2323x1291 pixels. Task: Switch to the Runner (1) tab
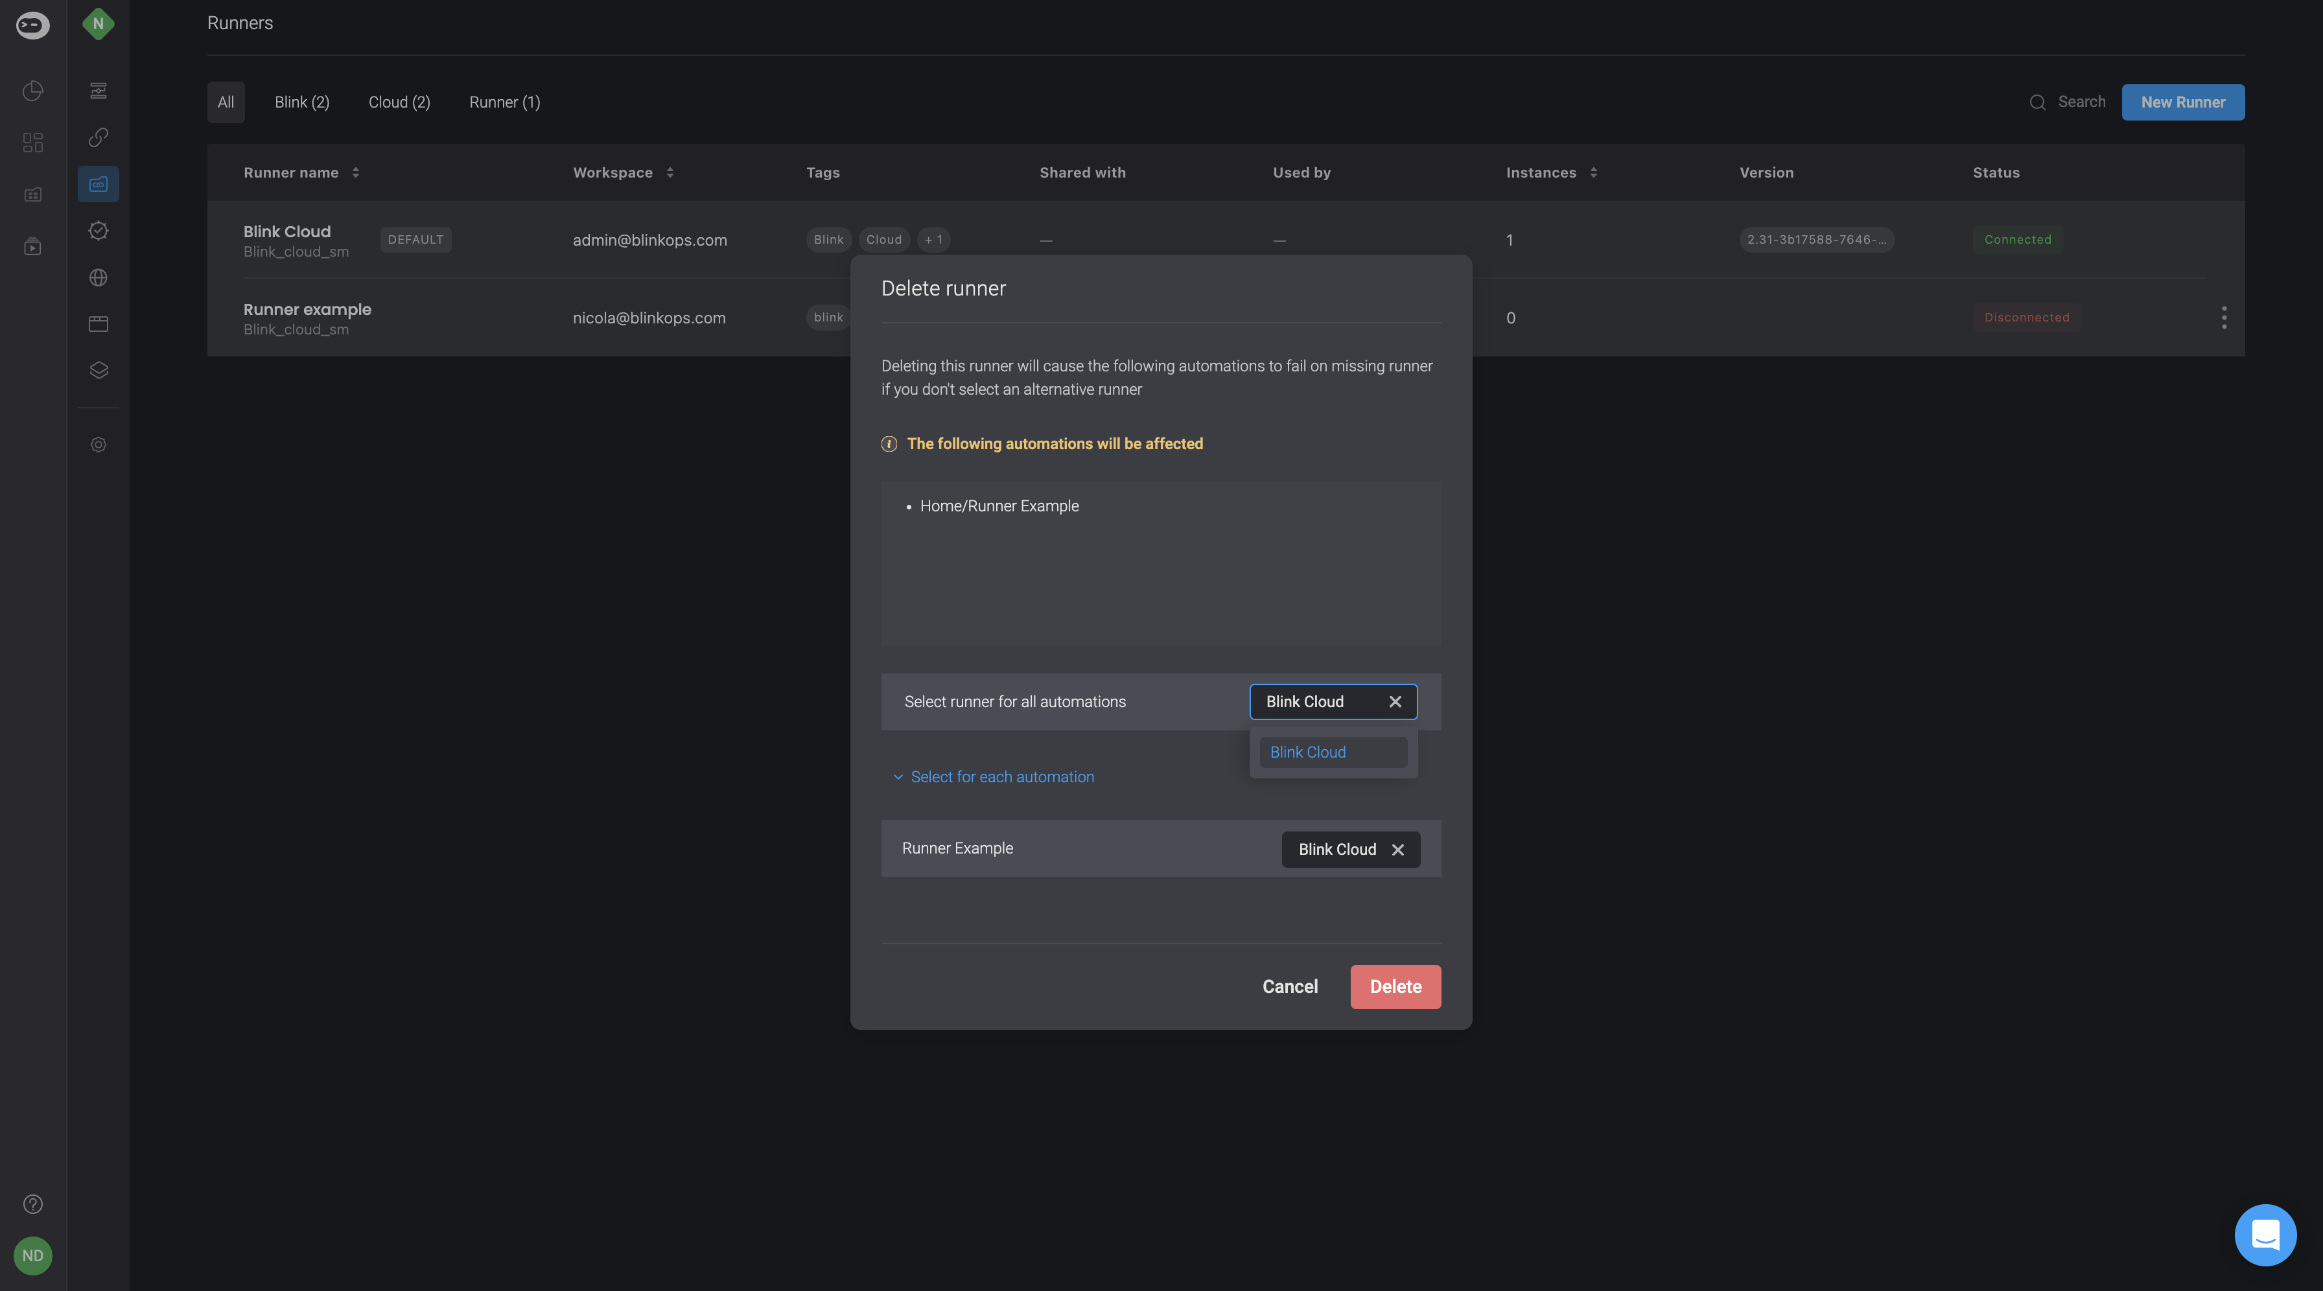pyautogui.click(x=504, y=102)
